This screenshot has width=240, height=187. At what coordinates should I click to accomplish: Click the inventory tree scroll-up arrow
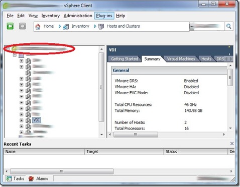[101, 49]
